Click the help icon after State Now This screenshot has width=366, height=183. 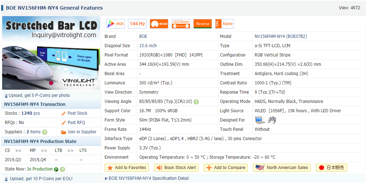point(62,169)
